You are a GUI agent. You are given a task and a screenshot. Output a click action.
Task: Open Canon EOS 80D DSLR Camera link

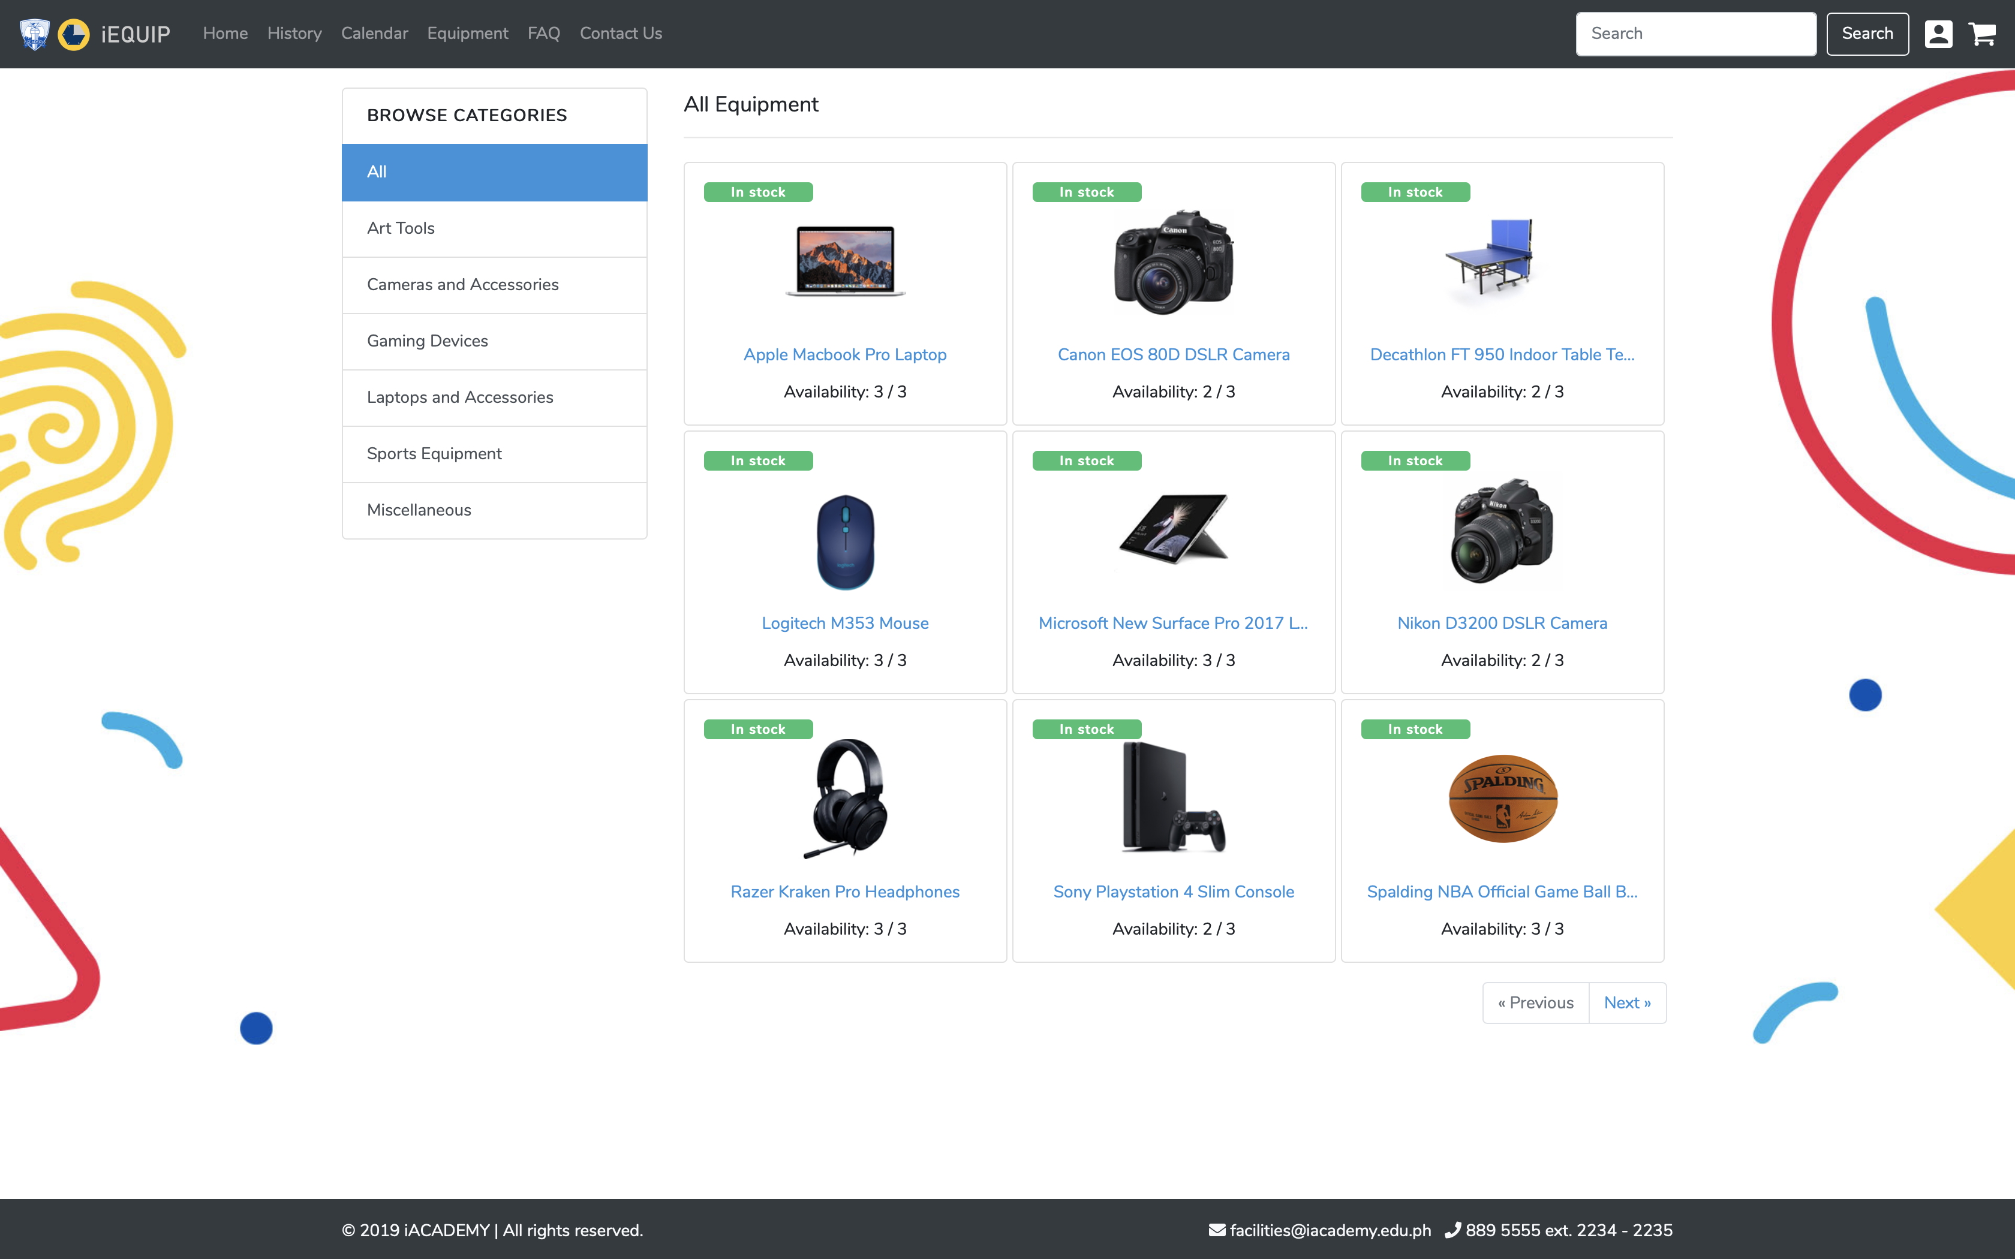[x=1174, y=355]
